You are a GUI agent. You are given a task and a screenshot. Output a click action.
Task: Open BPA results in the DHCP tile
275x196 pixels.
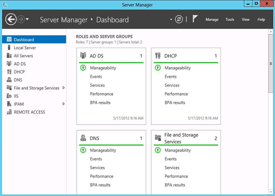(x=175, y=103)
